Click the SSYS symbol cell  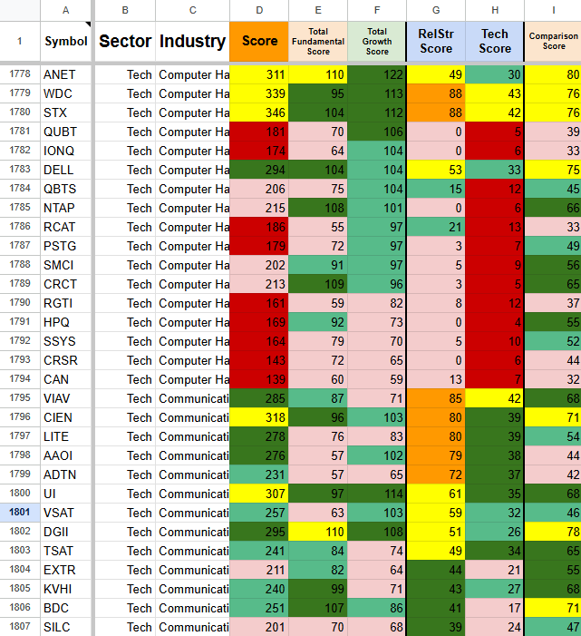pyautogui.click(x=65, y=341)
